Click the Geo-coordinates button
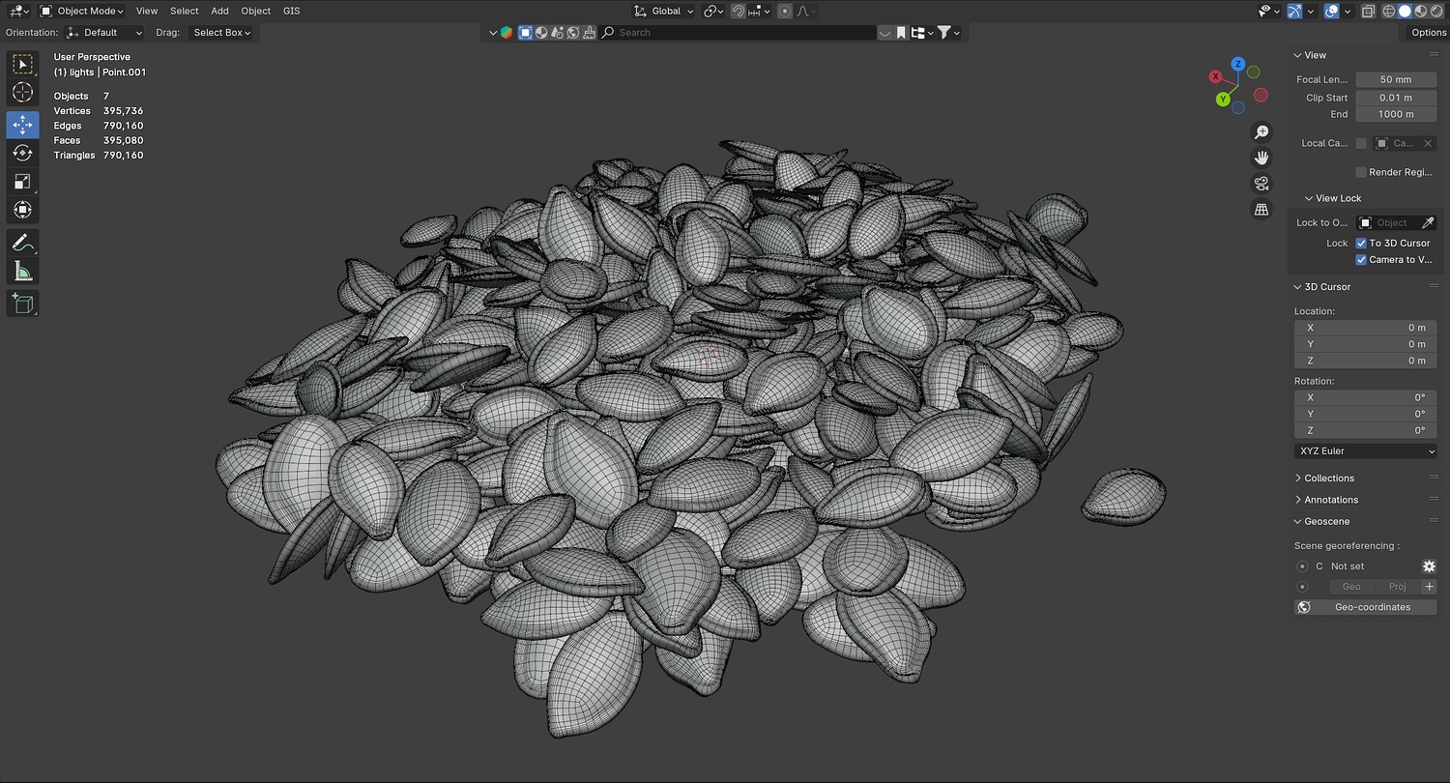The image size is (1450, 783). tap(1365, 607)
